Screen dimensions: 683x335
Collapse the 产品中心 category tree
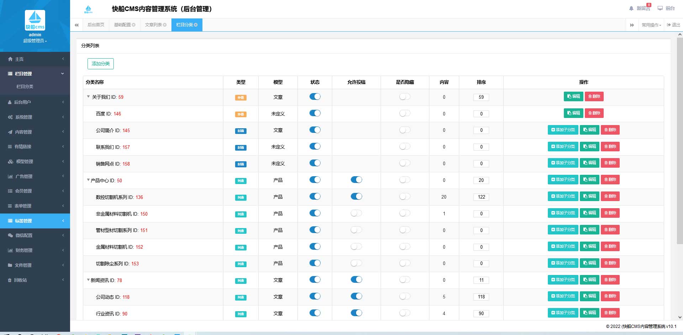[88, 180]
